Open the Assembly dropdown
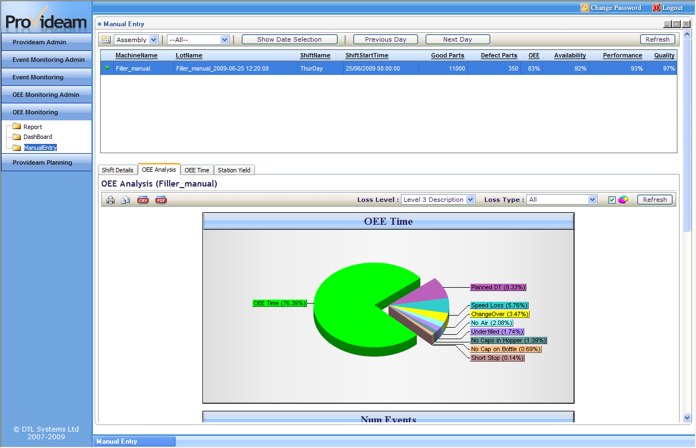 (x=136, y=39)
